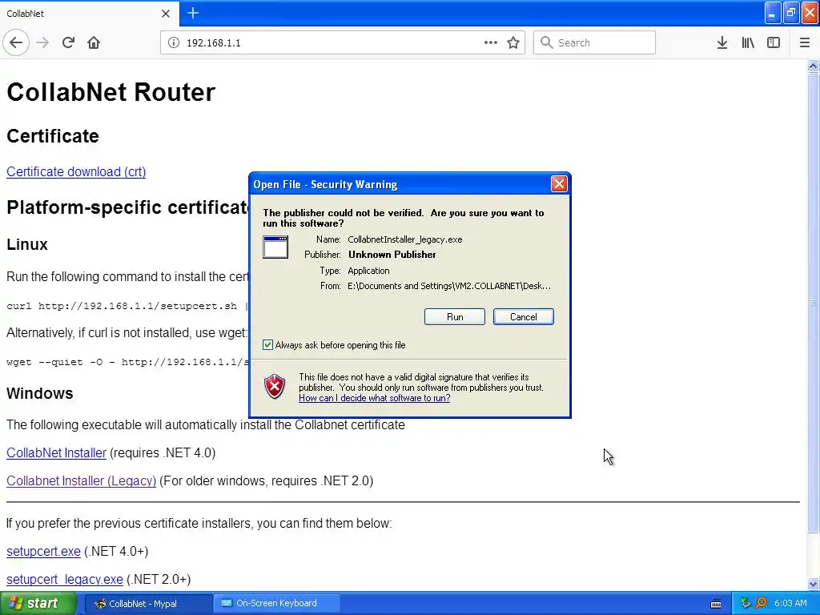Bookmark this page with the star

[x=513, y=42]
